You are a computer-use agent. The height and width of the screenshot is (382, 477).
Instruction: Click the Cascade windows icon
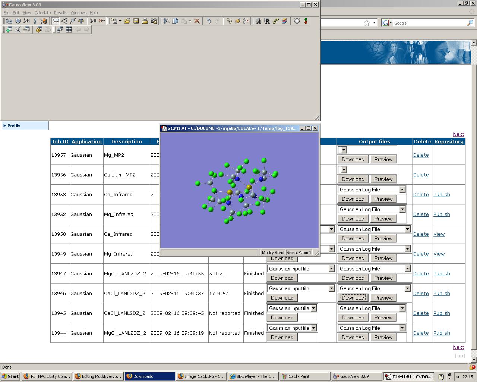coord(60,29)
